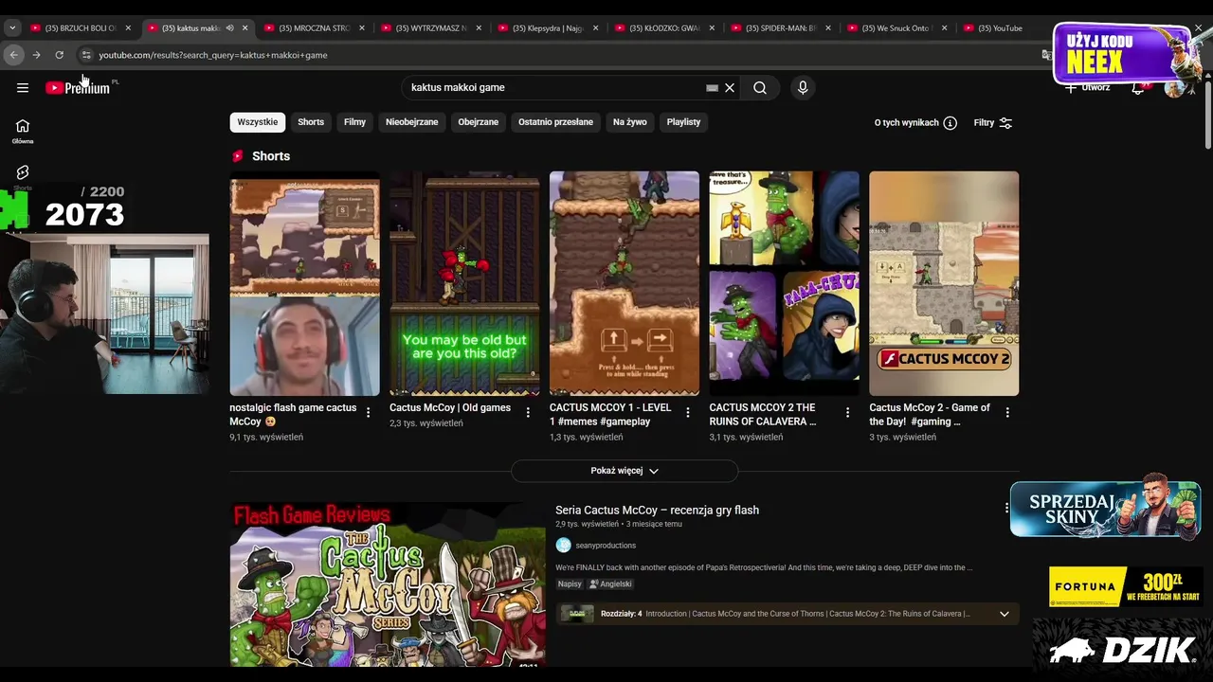Clear the search query with the X
Screen dimensions: 1213x682
730,88
